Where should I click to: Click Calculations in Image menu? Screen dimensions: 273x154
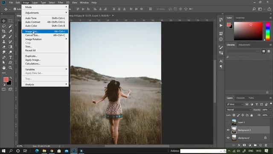click(x=45, y=64)
